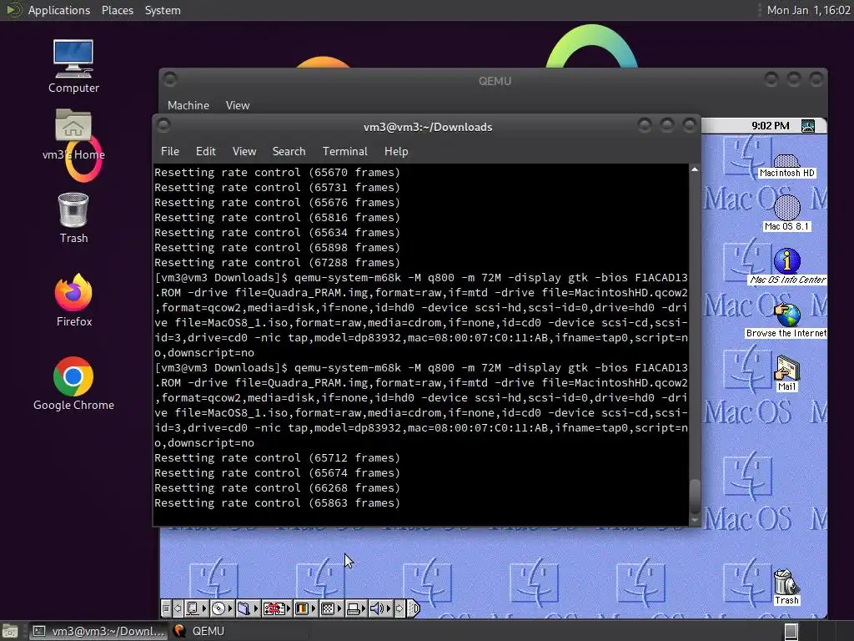Select the Mac OS Trash icon

(x=786, y=587)
